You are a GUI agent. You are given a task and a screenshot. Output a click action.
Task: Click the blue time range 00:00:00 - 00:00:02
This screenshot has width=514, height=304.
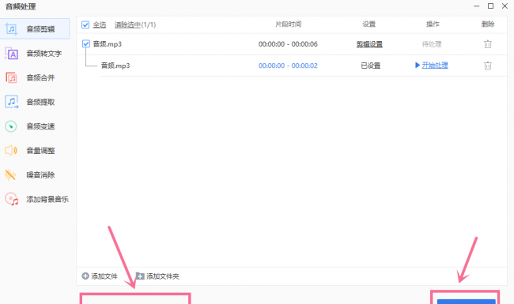point(288,66)
